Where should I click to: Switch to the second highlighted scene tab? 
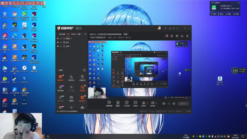tap(68, 34)
